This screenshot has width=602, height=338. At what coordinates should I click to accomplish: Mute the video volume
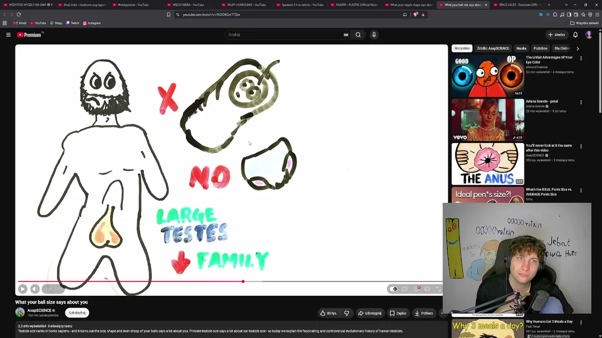pyautogui.click(x=35, y=289)
